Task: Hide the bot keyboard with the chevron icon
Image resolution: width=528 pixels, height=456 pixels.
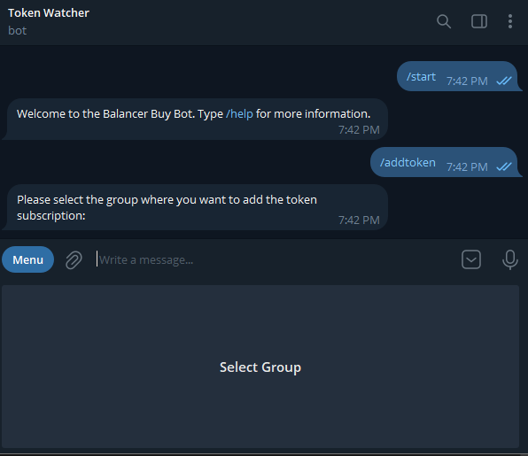Action: pos(470,259)
